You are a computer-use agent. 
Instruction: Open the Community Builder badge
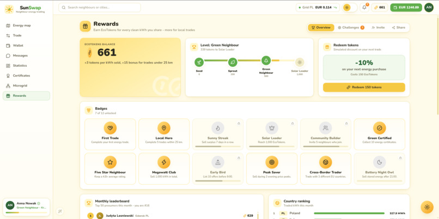pyautogui.click(x=325, y=134)
